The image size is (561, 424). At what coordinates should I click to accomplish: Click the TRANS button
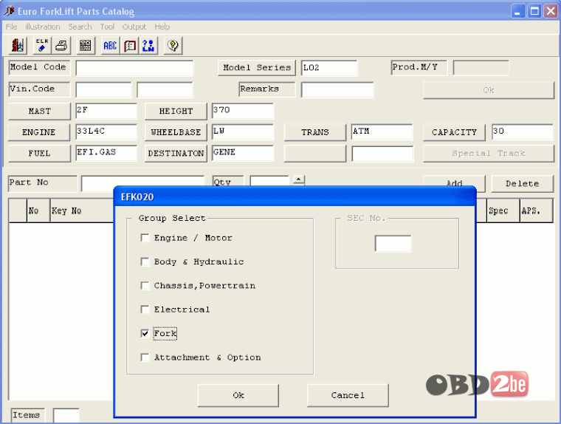pos(315,132)
